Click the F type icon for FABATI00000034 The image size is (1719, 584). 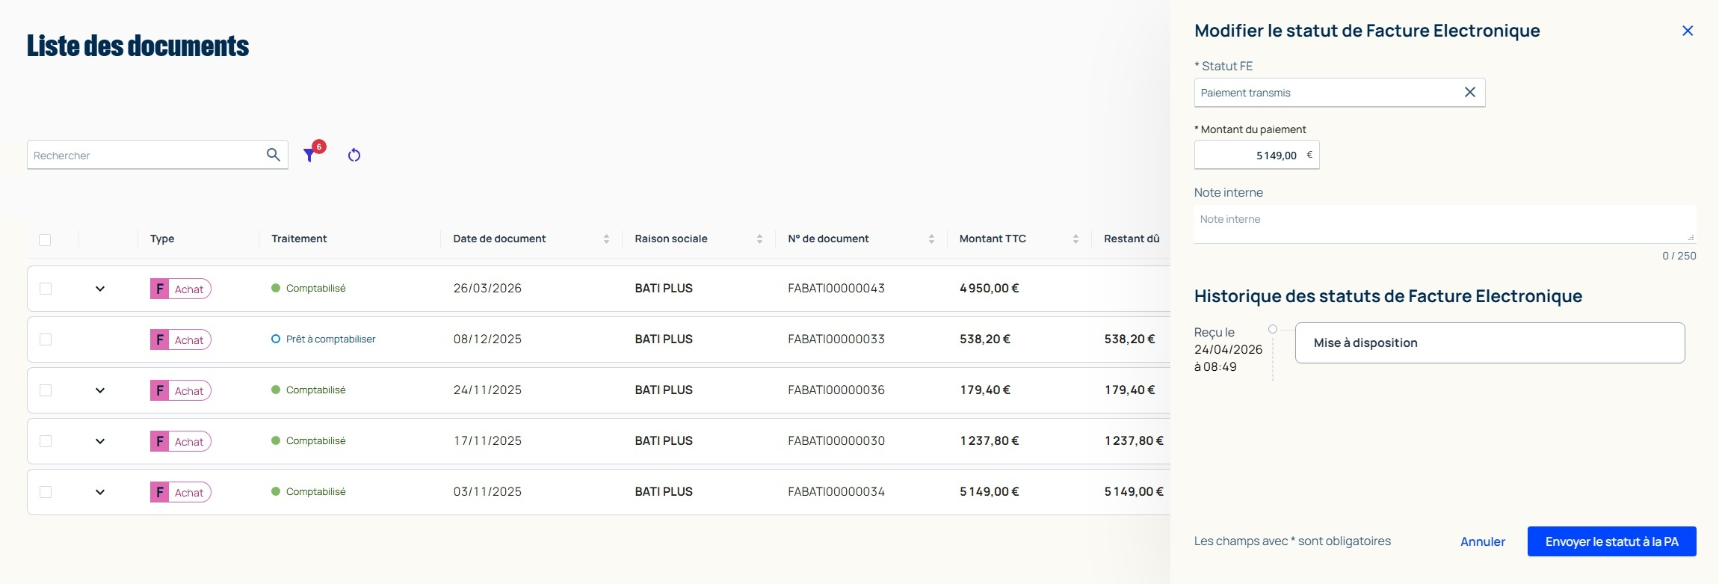pyautogui.click(x=159, y=492)
